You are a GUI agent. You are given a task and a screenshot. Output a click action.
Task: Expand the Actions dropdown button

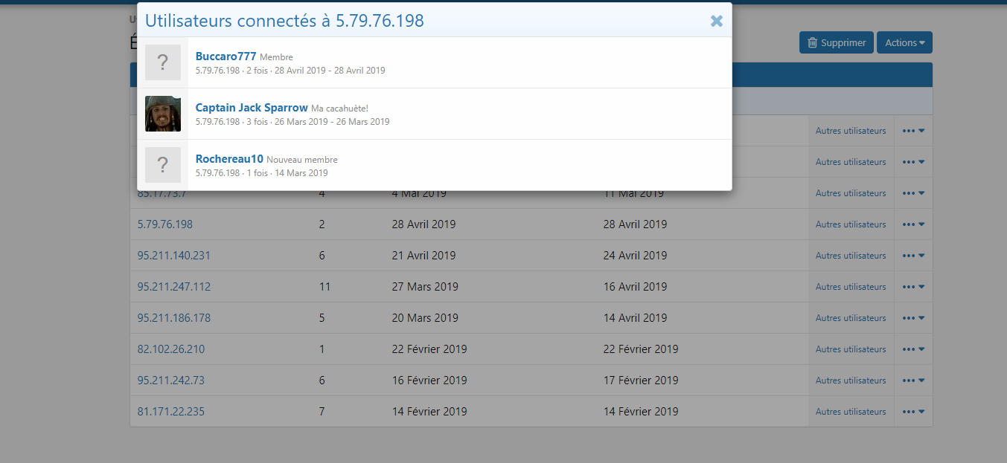click(x=904, y=43)
